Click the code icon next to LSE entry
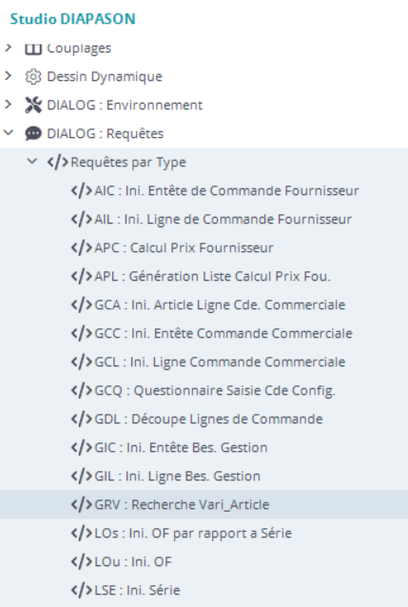 tap(82, 590)
